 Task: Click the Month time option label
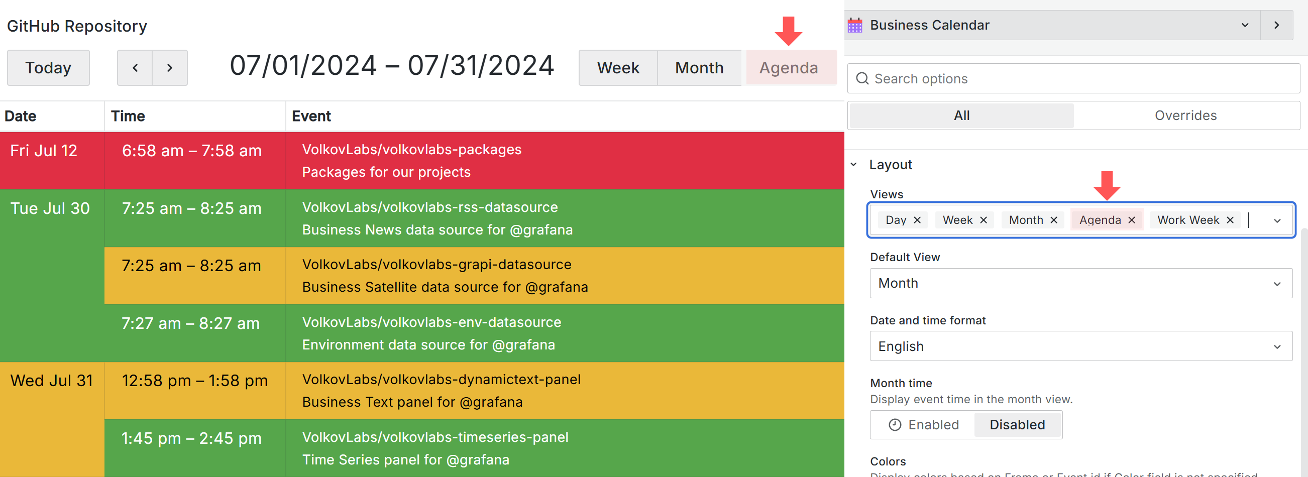coord(901,383)
